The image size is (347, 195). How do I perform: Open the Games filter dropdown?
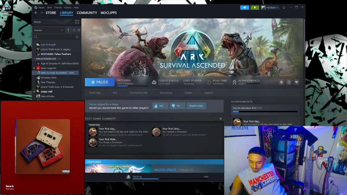pyautogui.click(x=49, y=30)
